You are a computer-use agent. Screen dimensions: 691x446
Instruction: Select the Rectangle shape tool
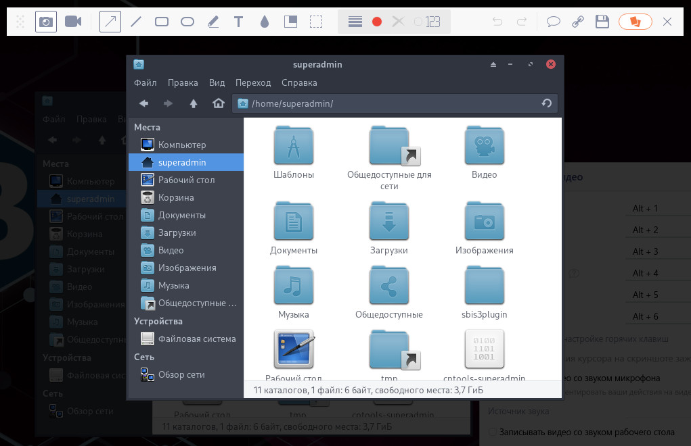162,22
